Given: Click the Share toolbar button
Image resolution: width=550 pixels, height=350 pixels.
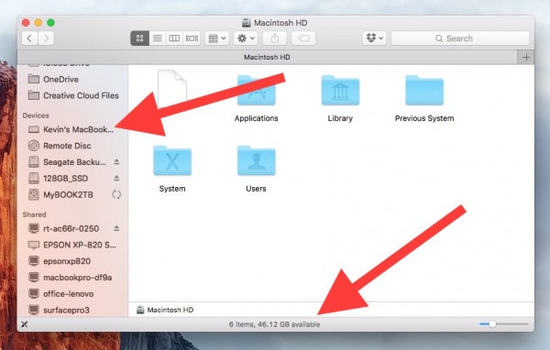Looking at the screenshot, I should tap(275, 38).
